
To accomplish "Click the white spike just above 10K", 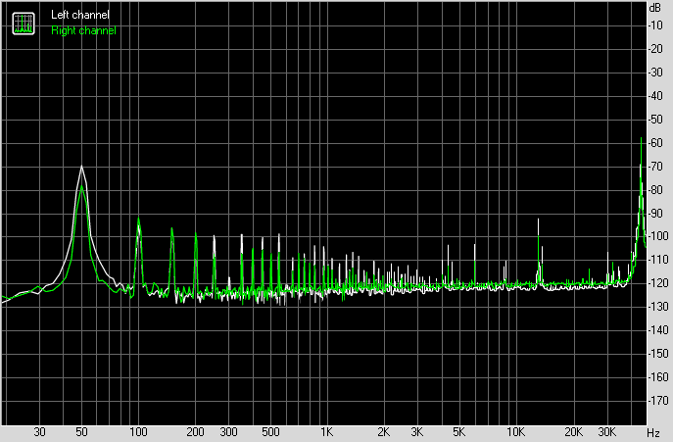I will [538, 221].
